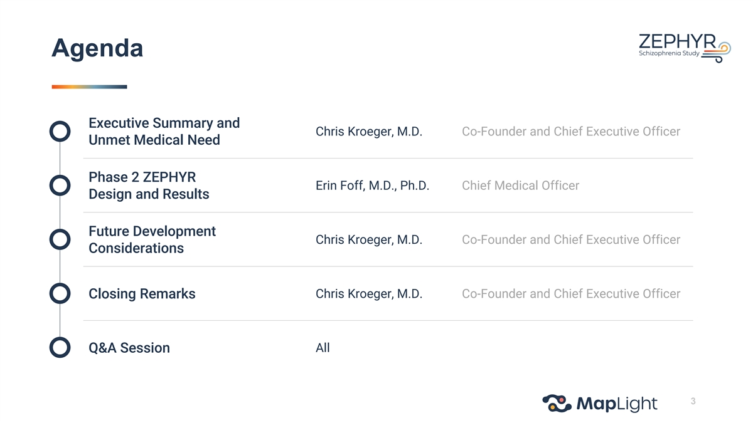Click Erin Foff, M.D., Ph.D. name
The image size is (753, 423).
pos(372,185)
